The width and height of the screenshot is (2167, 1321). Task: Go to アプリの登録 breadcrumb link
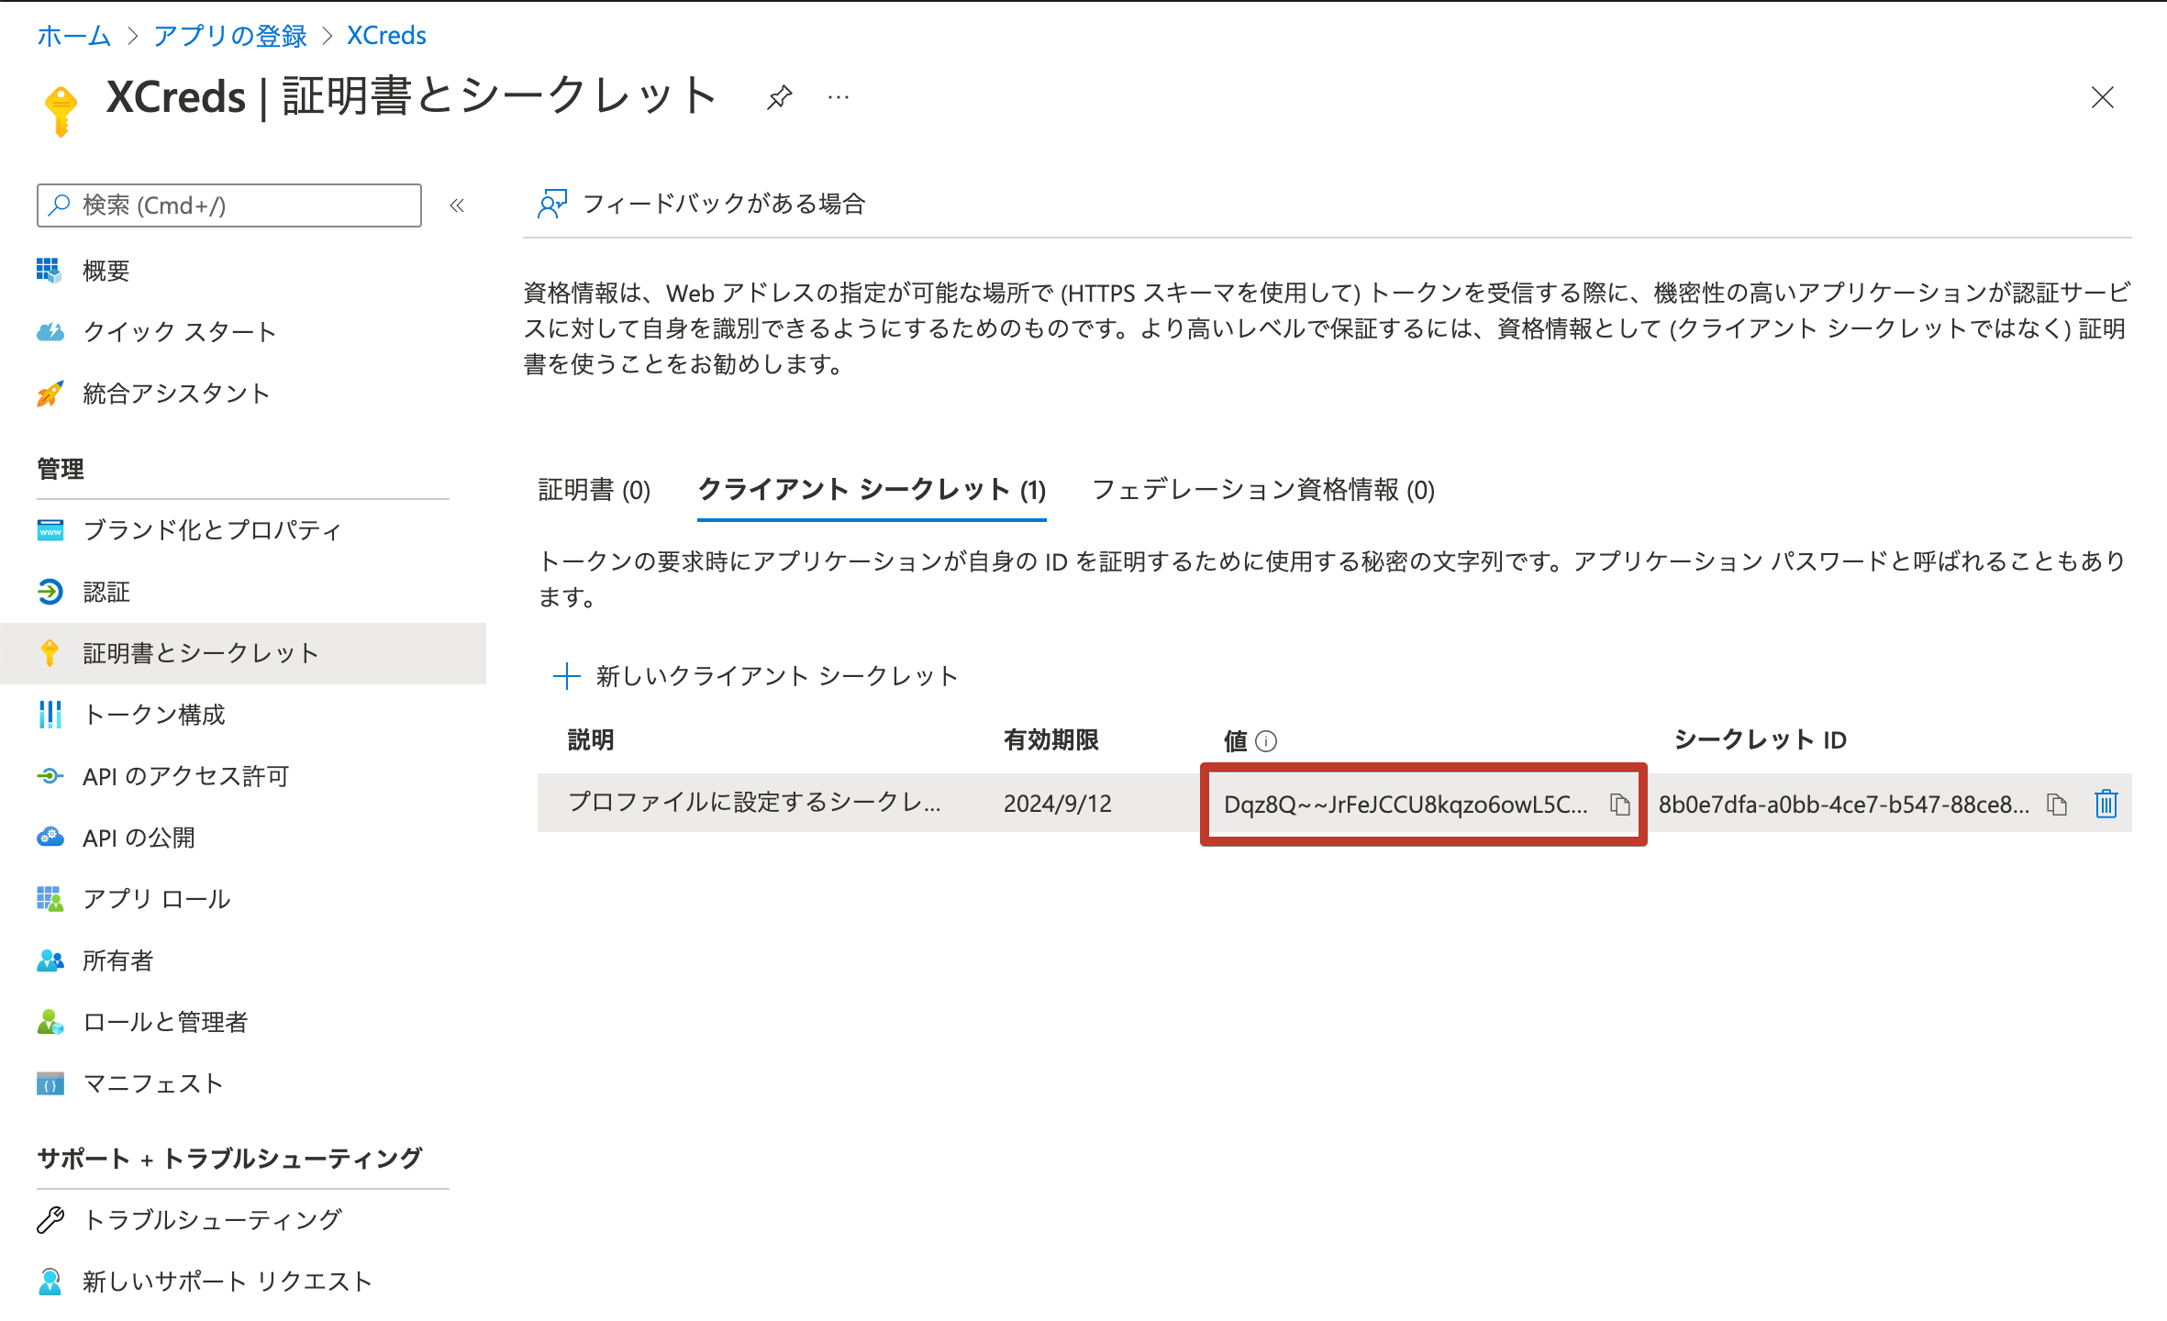(230, 36)
